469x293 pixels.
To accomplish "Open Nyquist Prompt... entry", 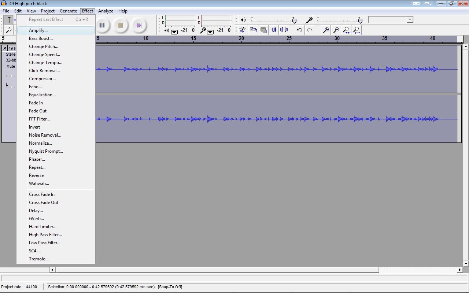I will pos(56,151).
